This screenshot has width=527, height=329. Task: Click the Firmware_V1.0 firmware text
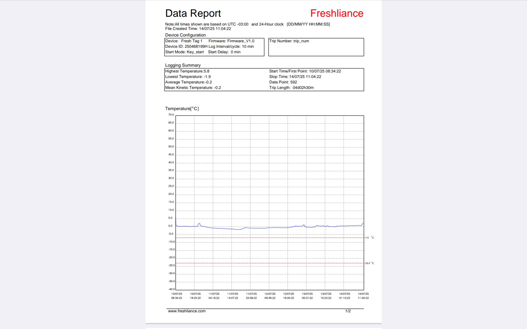[241, 41]
